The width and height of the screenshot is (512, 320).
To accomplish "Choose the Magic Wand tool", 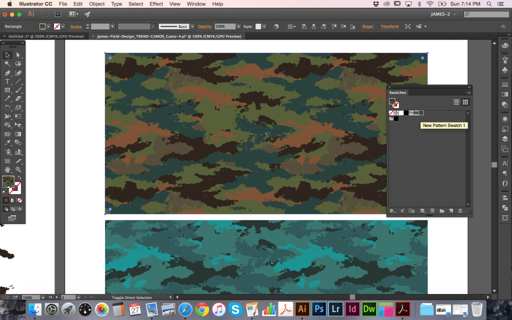I will (x=7, y=64).
